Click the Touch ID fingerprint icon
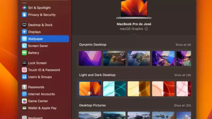This screenshot has height=119, width=212. [24, 70]
